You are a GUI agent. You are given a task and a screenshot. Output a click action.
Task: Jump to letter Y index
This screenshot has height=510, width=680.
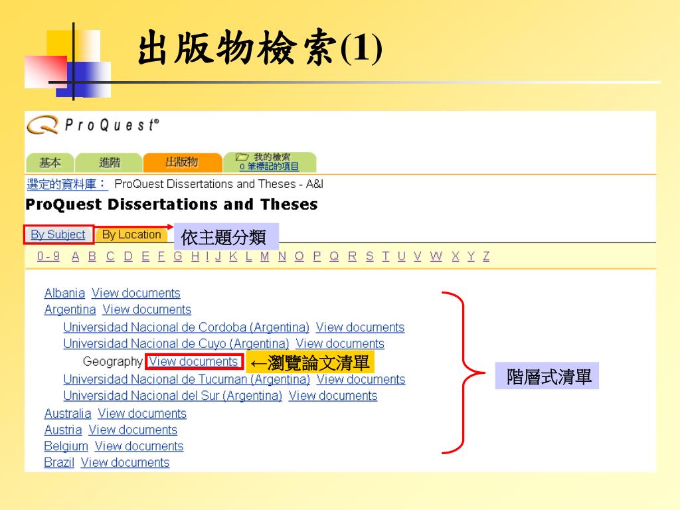pyautogui.click(x=471, y=256)
